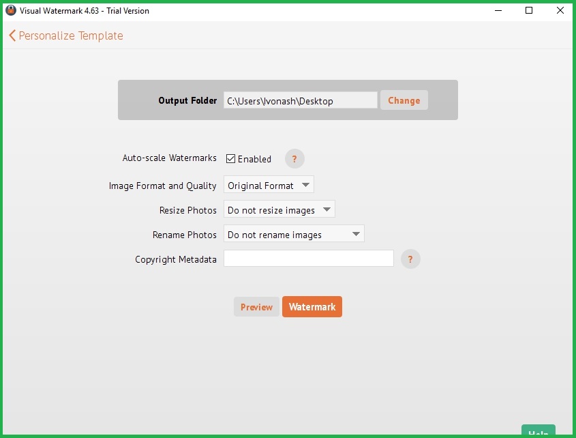Viewport: 576px width, 438px height.
Task: Open help for Auto-scale Watermarks
Action: coord(294,159)
